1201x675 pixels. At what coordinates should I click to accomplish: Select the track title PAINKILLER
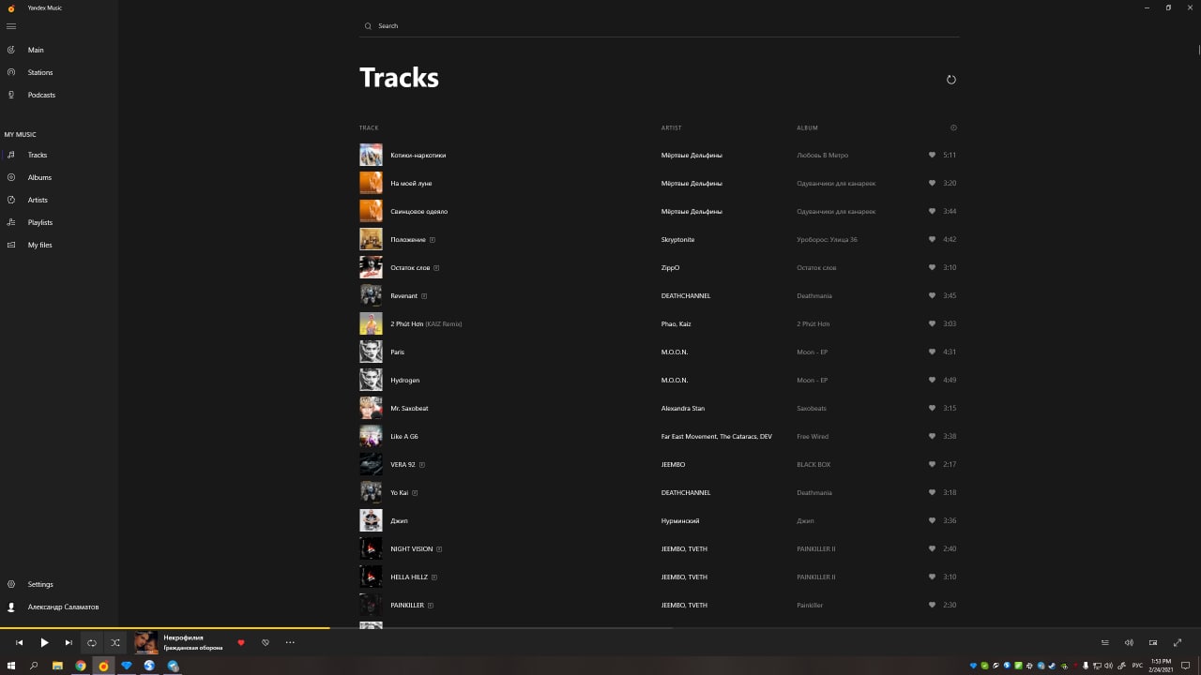[407, 605]
